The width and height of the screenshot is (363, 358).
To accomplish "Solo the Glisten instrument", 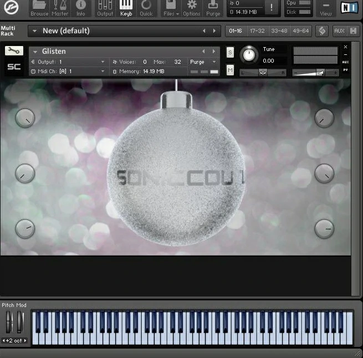I will [x=230, y=52].
